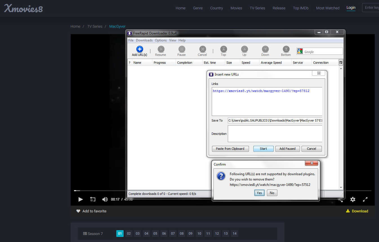Screen dimensions: 379x242
Task: Open video player settings gear
Action: tap(353, 199)
